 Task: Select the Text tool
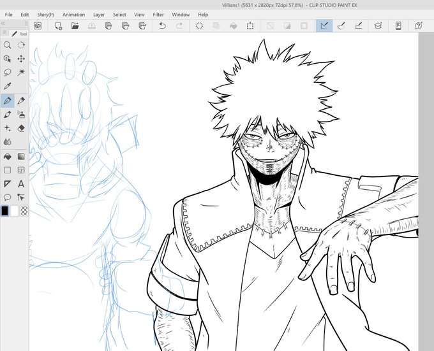click(21, 184)
